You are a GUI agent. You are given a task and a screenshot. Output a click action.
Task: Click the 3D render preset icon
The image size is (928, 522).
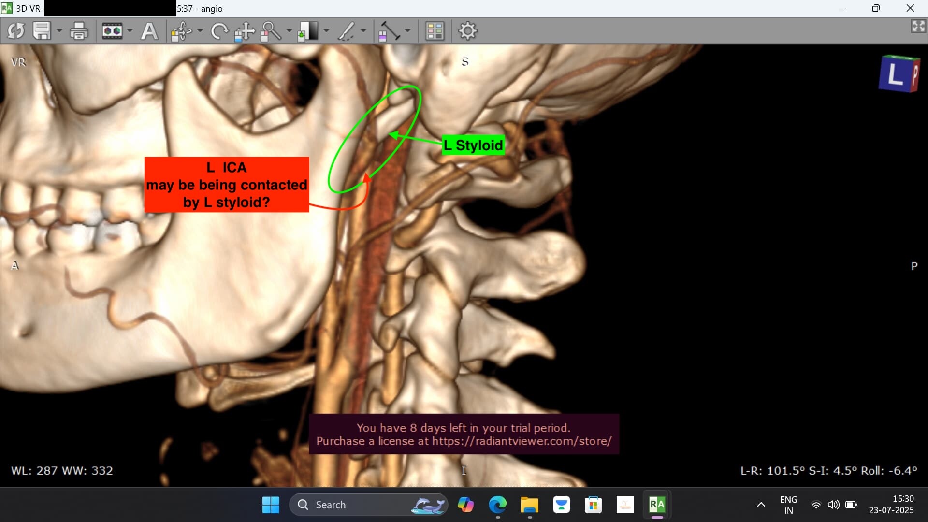112,31
